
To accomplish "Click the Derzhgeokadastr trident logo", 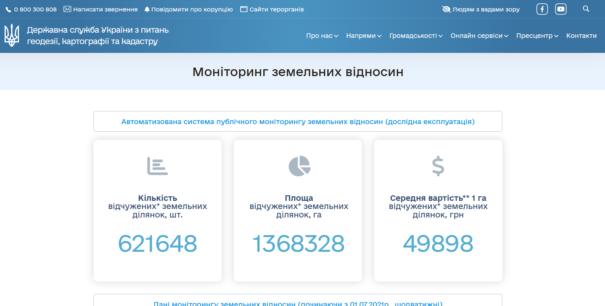I will pos(12,35).
